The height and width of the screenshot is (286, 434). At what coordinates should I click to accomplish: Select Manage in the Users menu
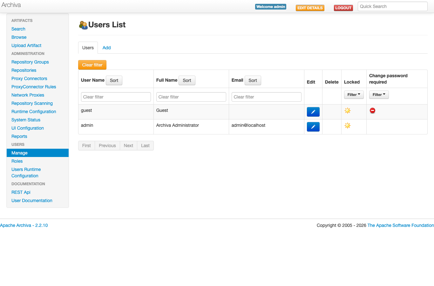tap(37, 153)
